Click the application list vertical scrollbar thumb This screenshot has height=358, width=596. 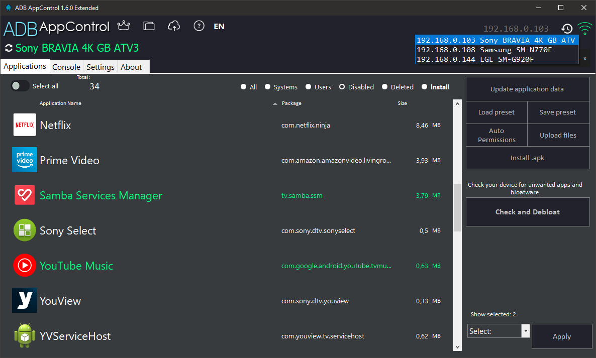tap(457, 207)
